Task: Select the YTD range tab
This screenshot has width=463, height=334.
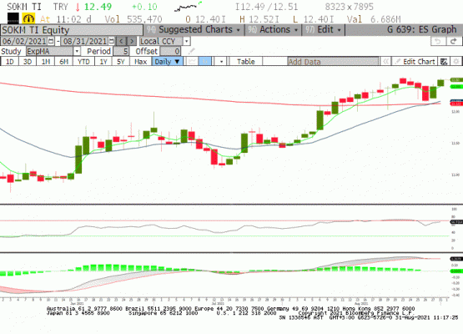Action: (x=83, y=62)
